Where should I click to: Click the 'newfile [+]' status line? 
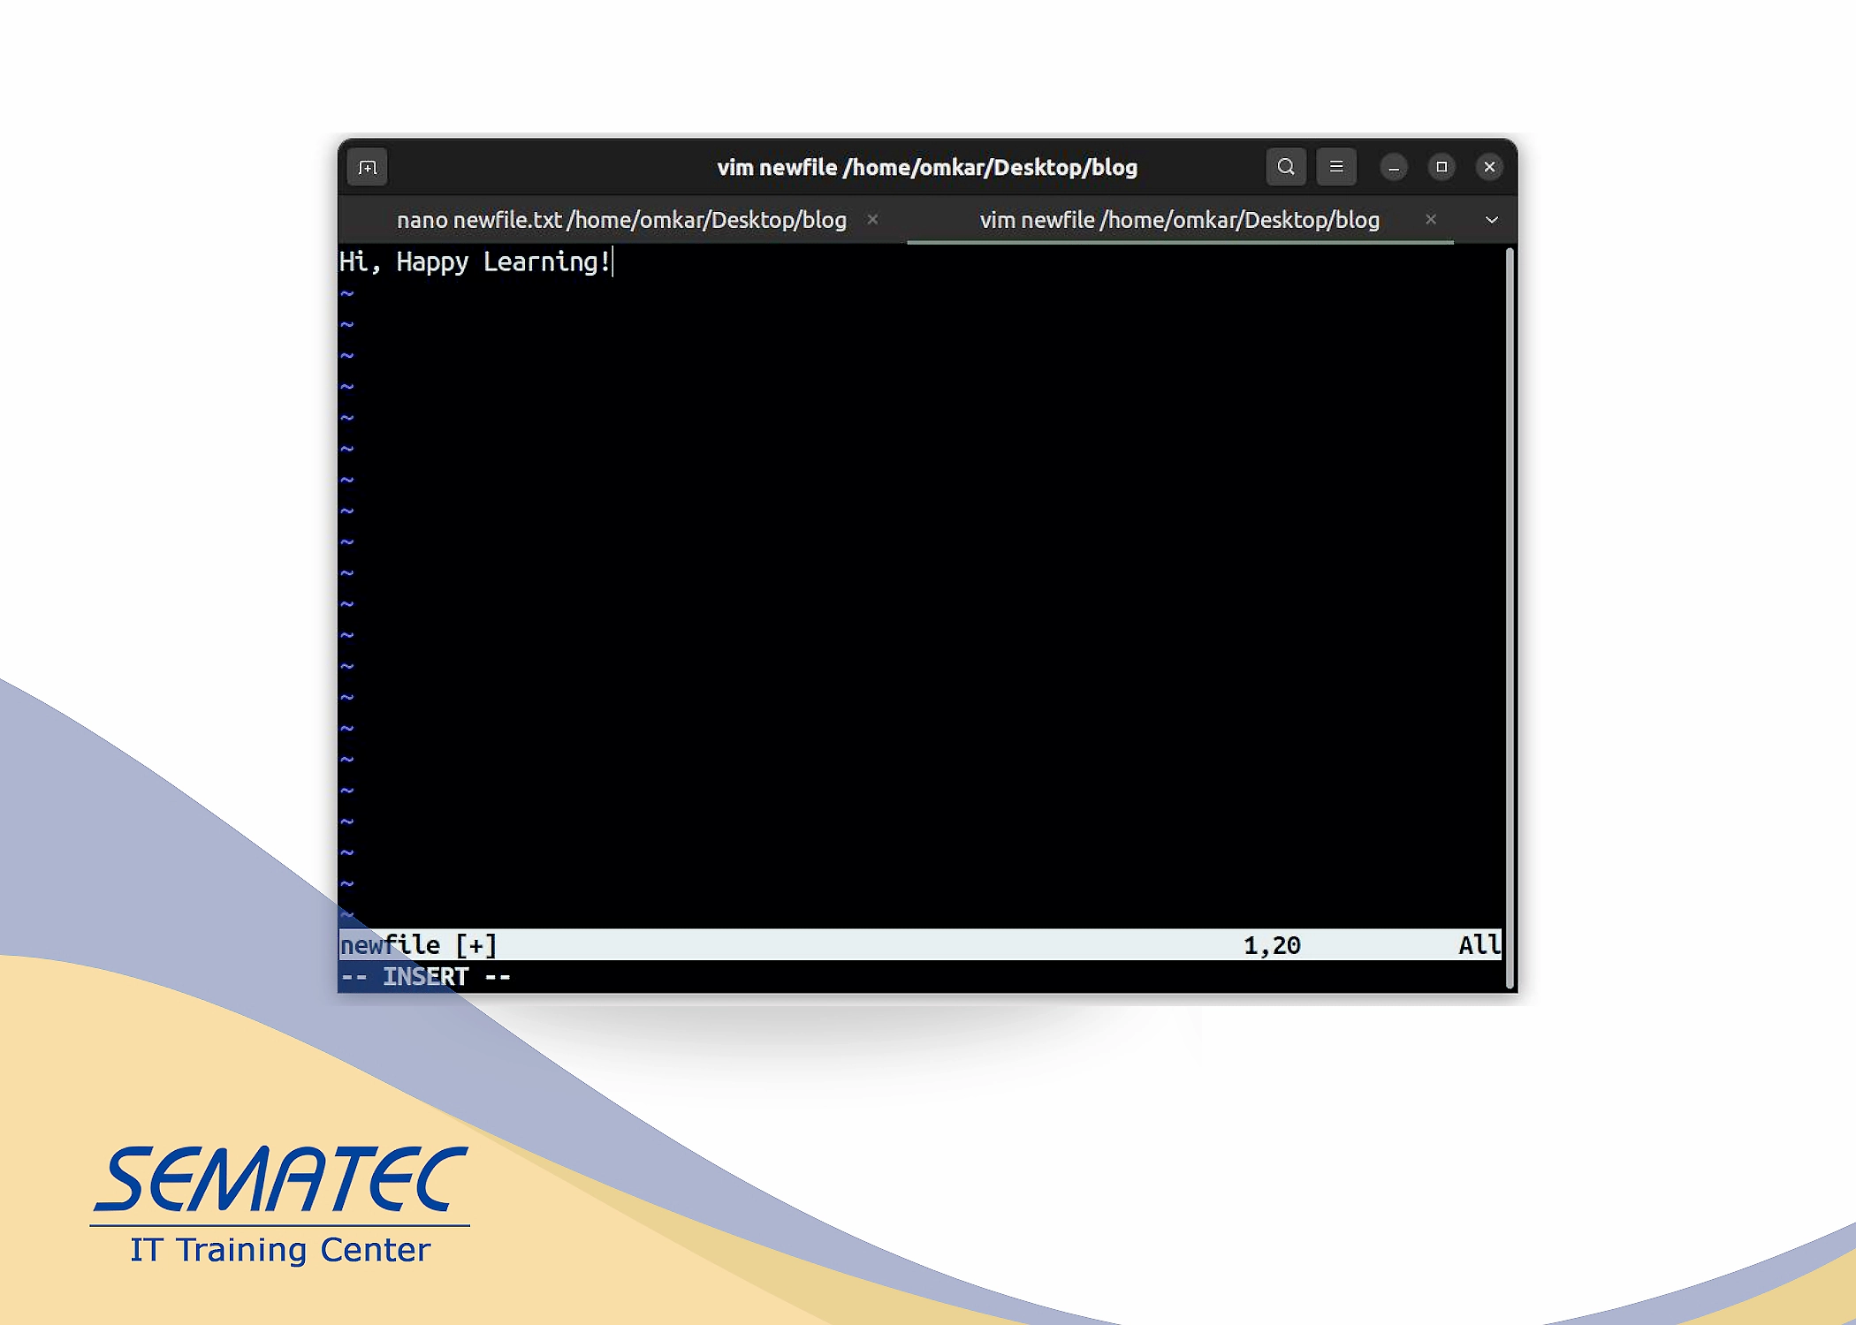920,945
